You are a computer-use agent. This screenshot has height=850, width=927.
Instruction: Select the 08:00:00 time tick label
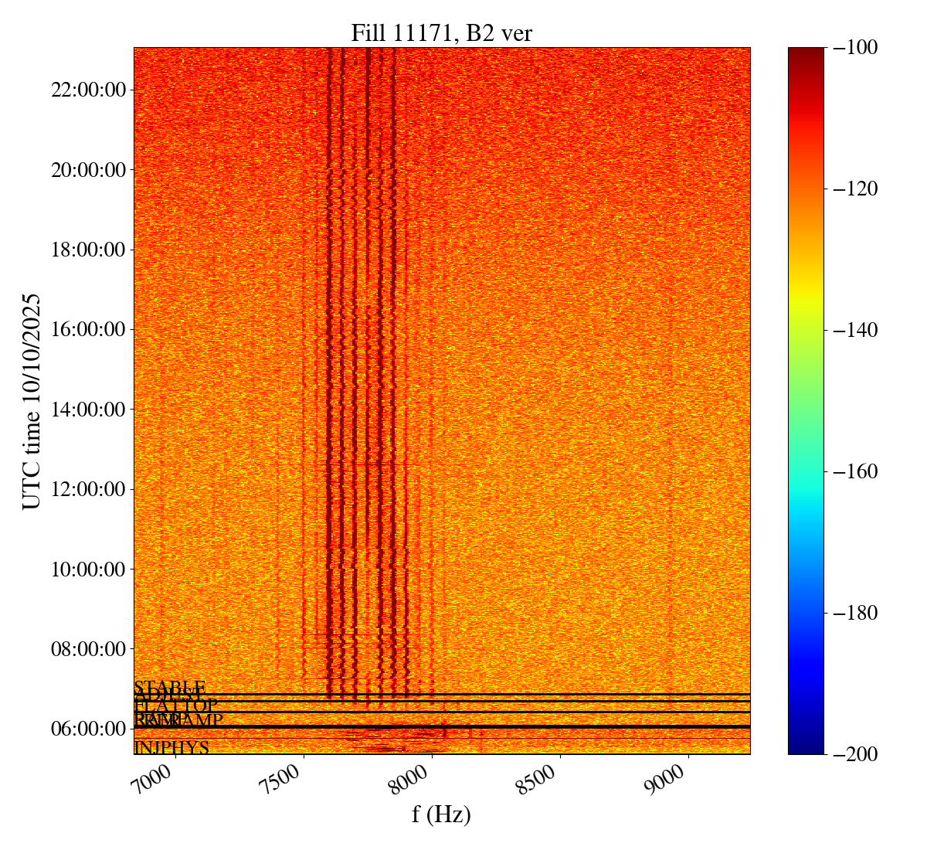click(88, 649)
